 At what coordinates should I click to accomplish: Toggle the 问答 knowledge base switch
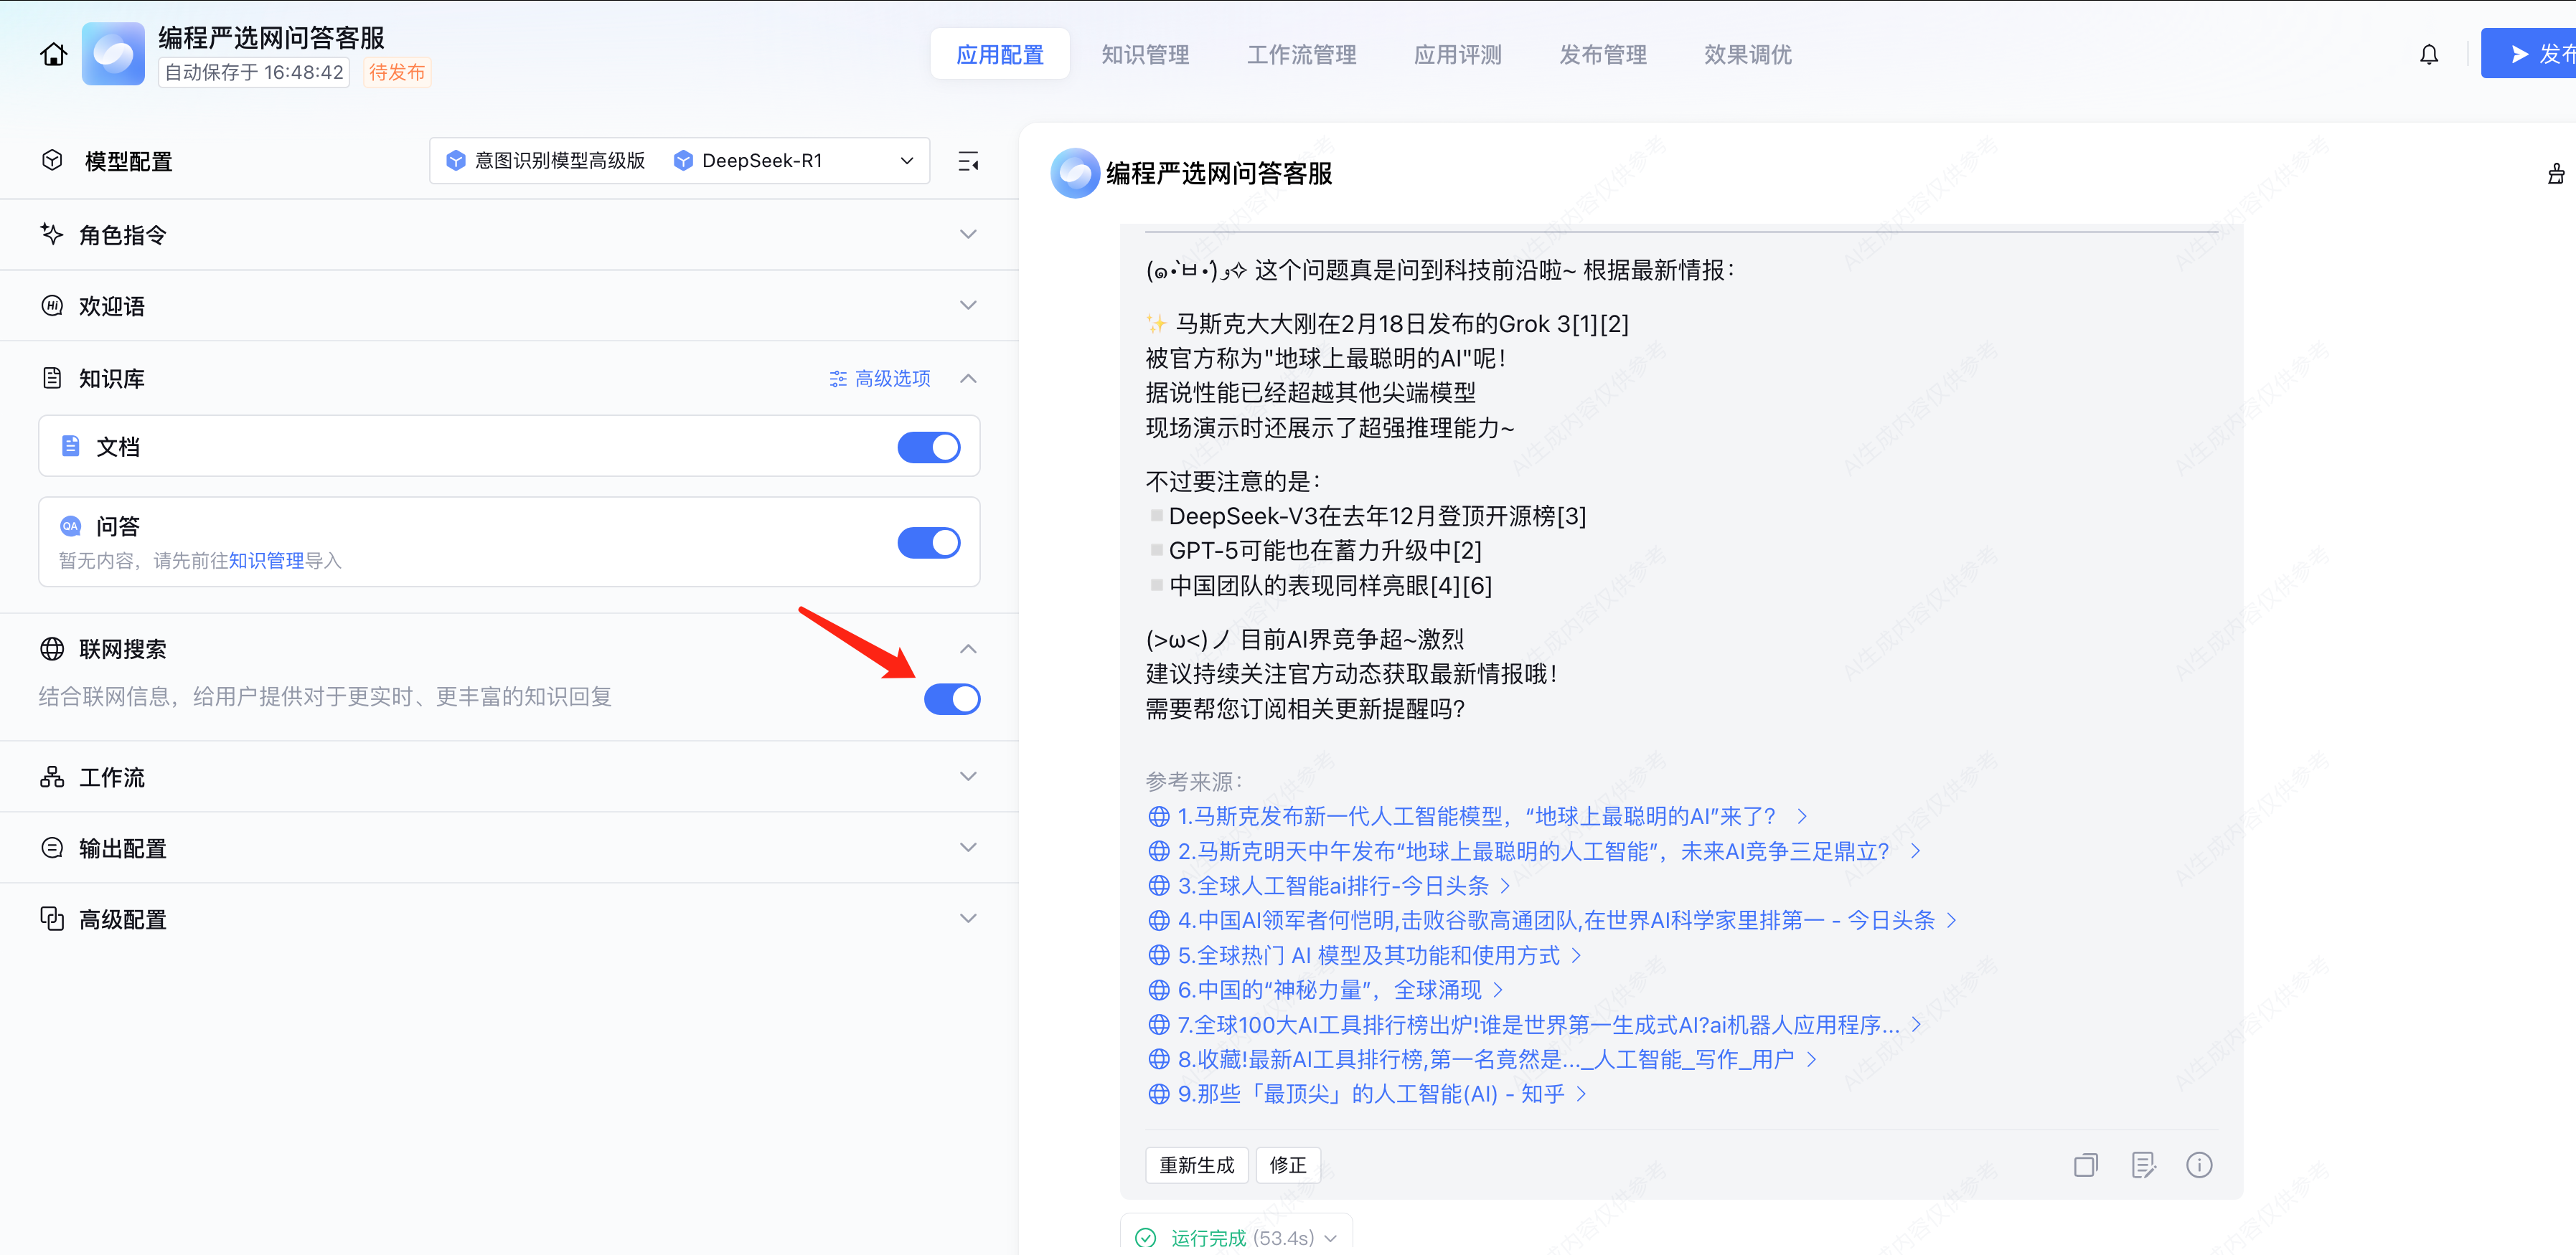click(x=928, y=543)
